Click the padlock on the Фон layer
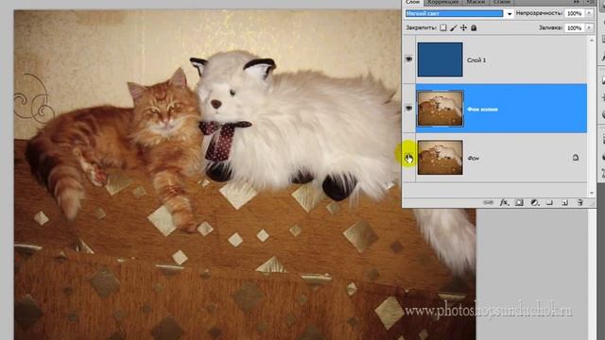This screenshot has height=340, width=605. click(x=576, y=158)
